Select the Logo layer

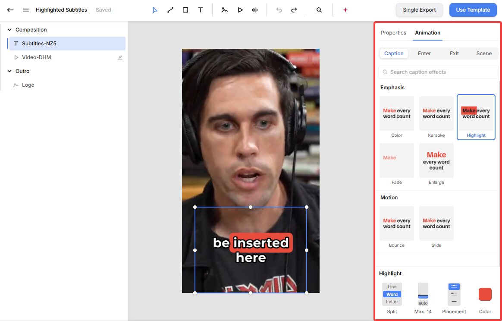pos(68,85)
